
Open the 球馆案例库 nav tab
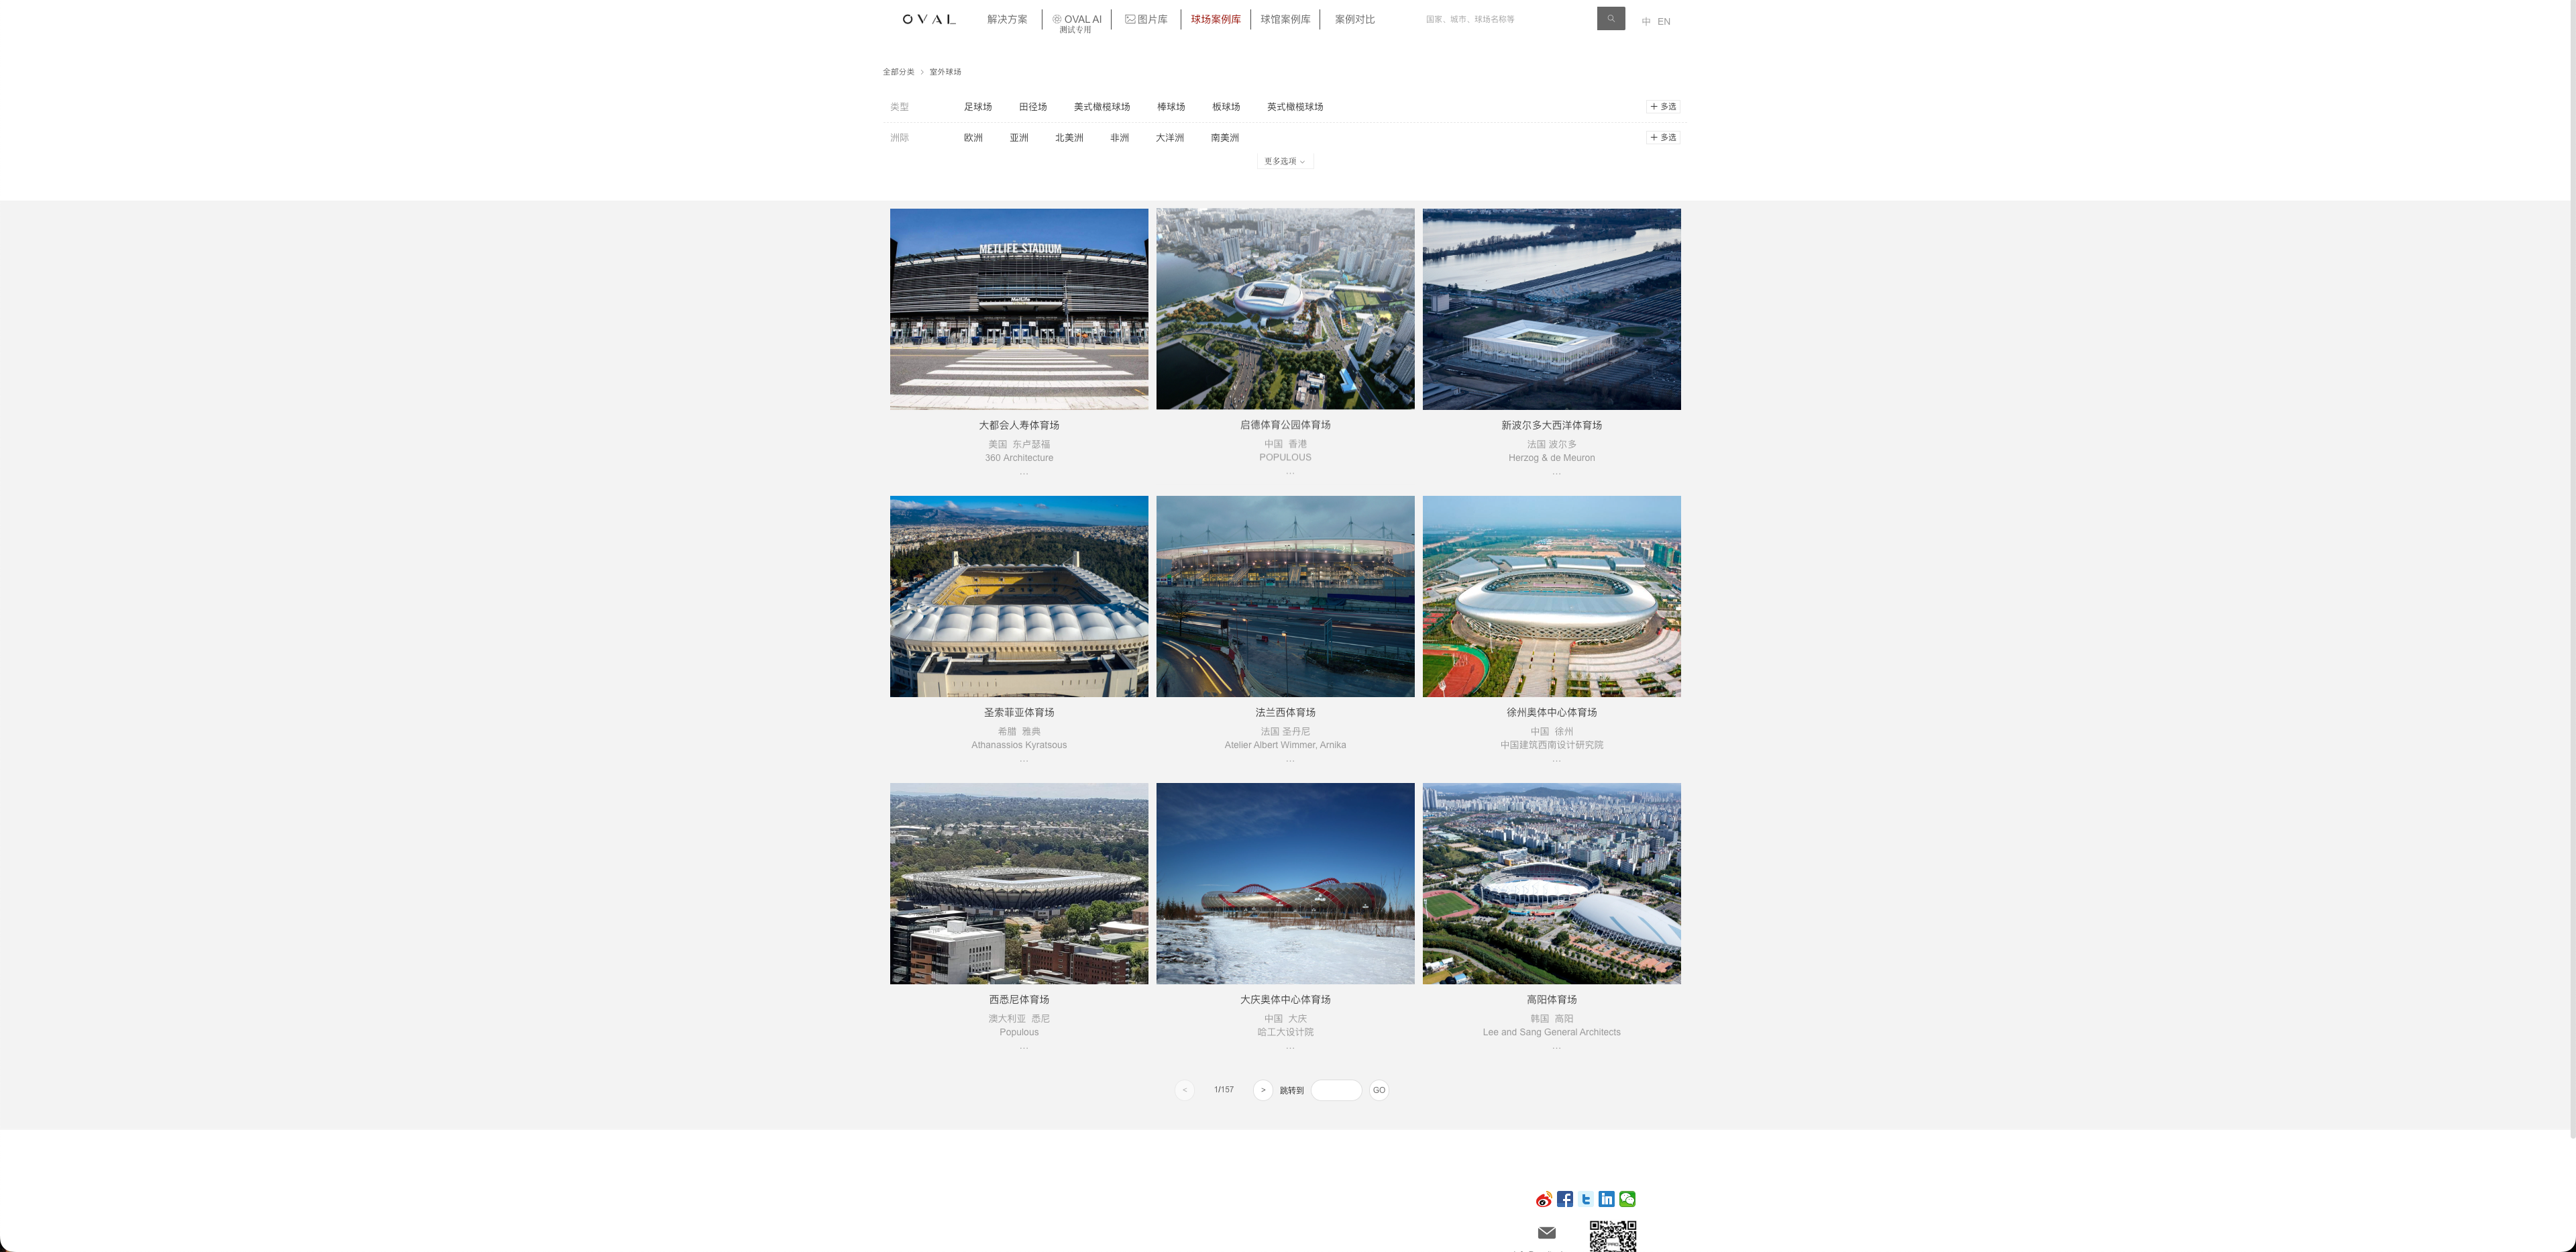point(1285,19)
